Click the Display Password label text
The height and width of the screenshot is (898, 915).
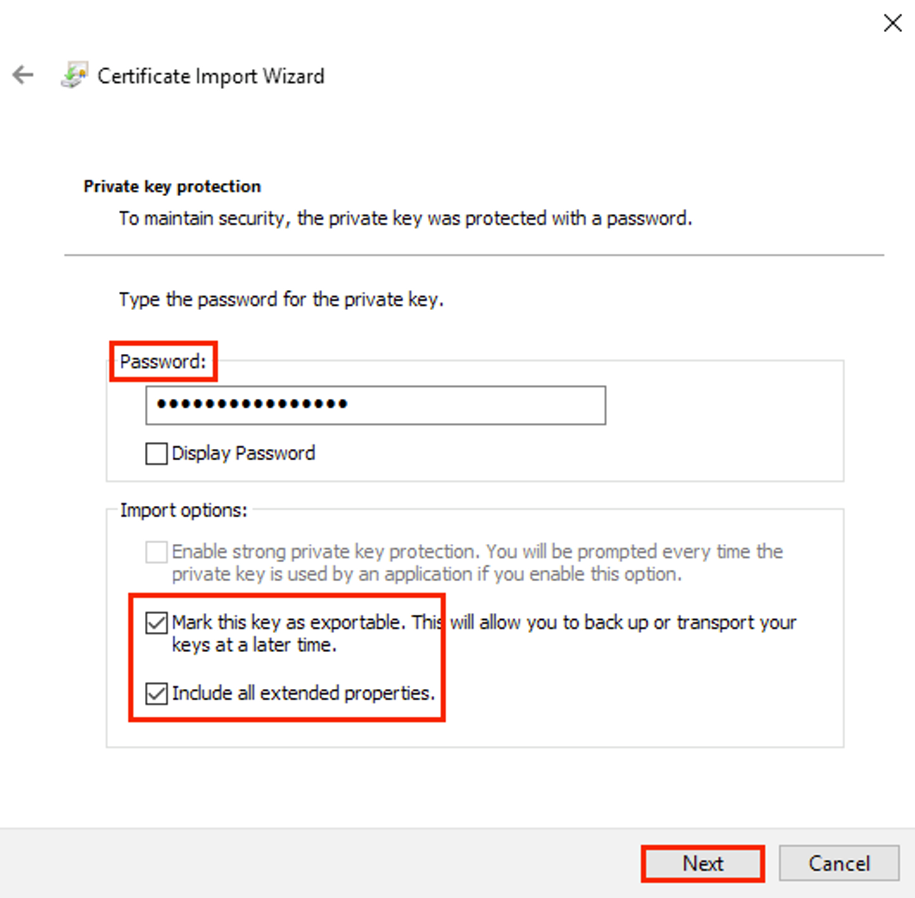(x=243, y=453)
